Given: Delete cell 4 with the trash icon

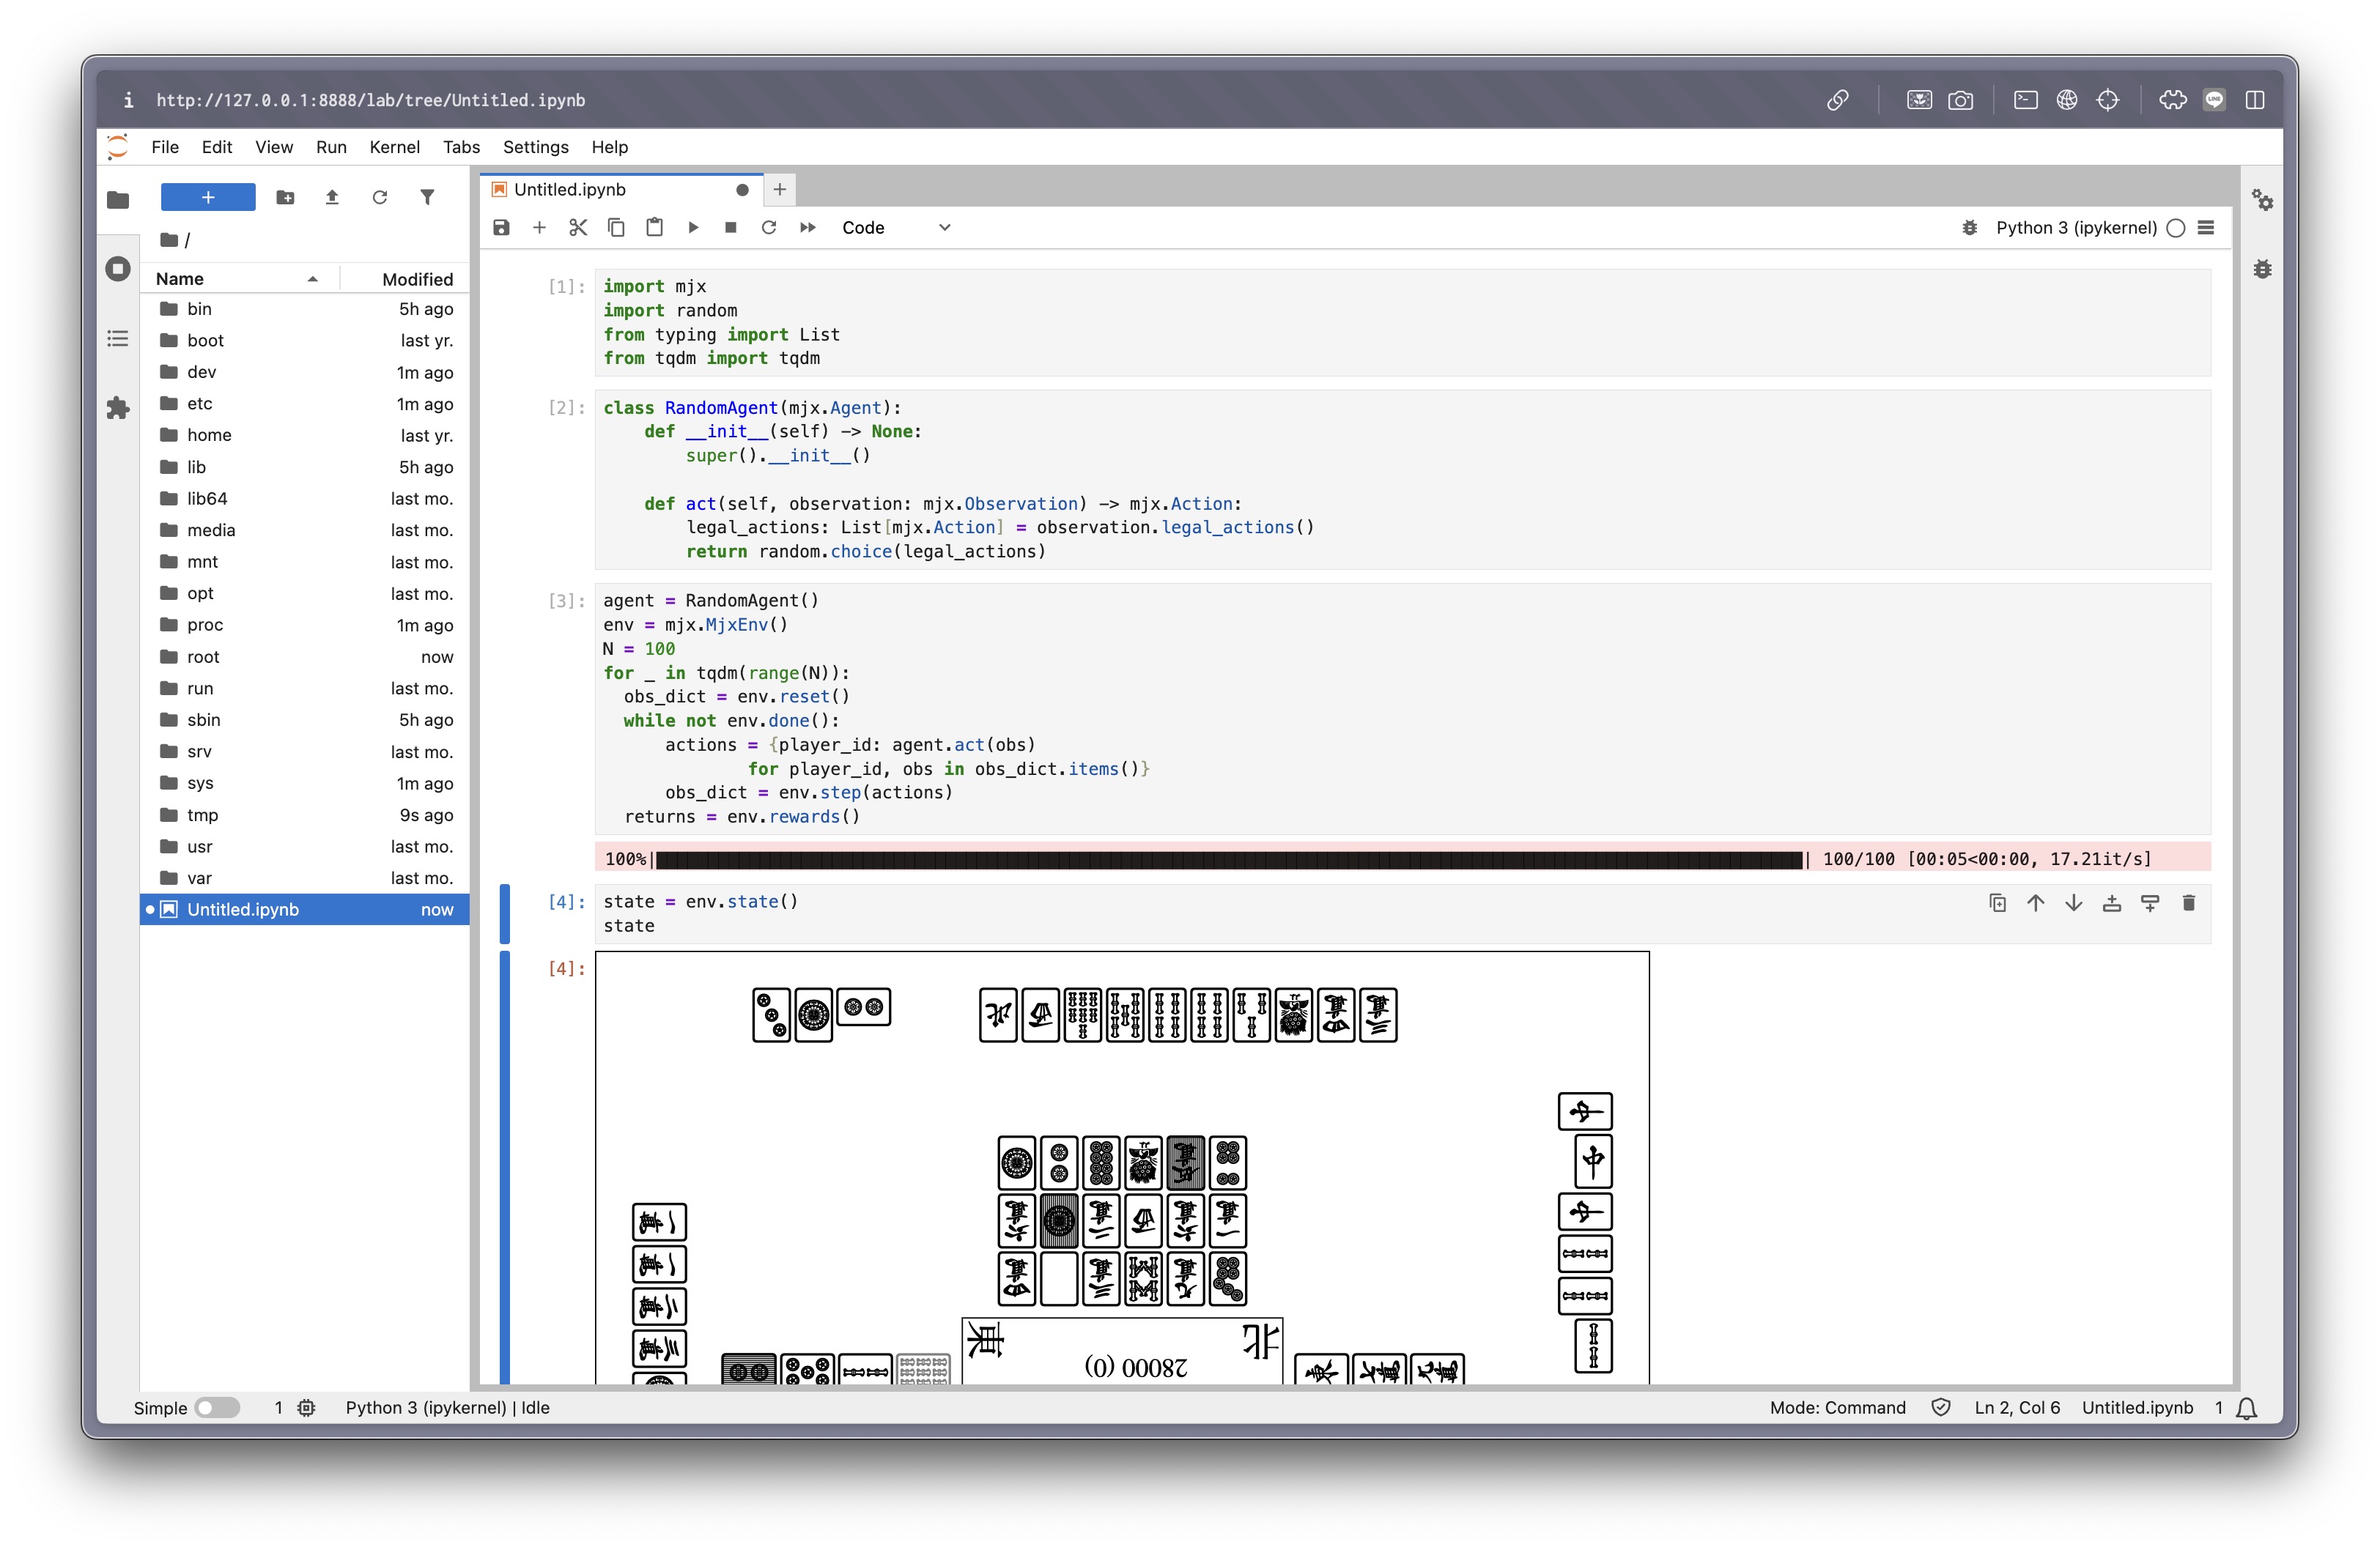Looking at the screenshot, I should click(x=2189, y=903).
